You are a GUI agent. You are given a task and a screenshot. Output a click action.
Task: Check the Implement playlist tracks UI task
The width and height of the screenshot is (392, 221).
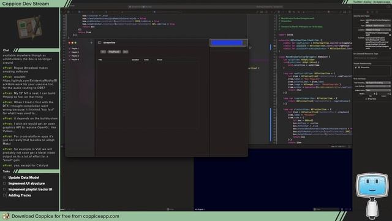click(4, 190)
